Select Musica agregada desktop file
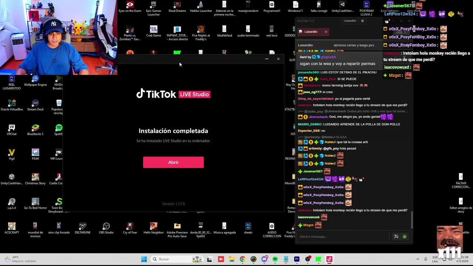473x266 pixels. (x=224, y=228)
